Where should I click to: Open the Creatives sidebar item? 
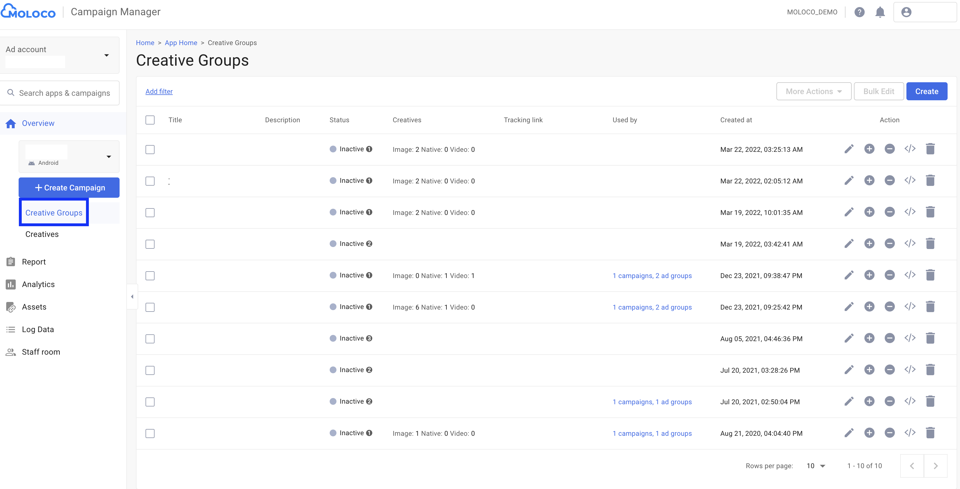pos(42,234)
